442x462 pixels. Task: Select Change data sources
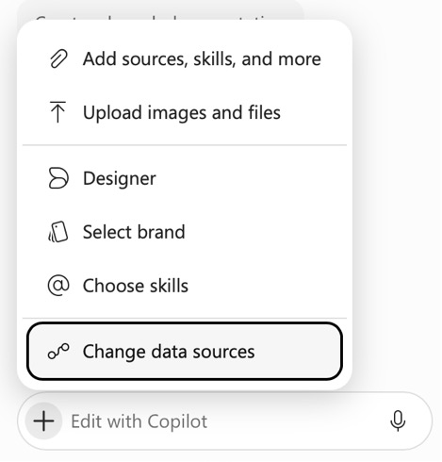pyautogui.click(x=185, y=352)
